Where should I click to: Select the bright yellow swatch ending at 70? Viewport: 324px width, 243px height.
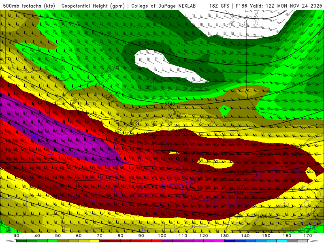click(x=94, y=241)
